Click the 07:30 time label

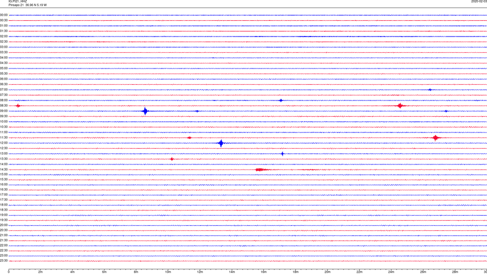[4, 95]
